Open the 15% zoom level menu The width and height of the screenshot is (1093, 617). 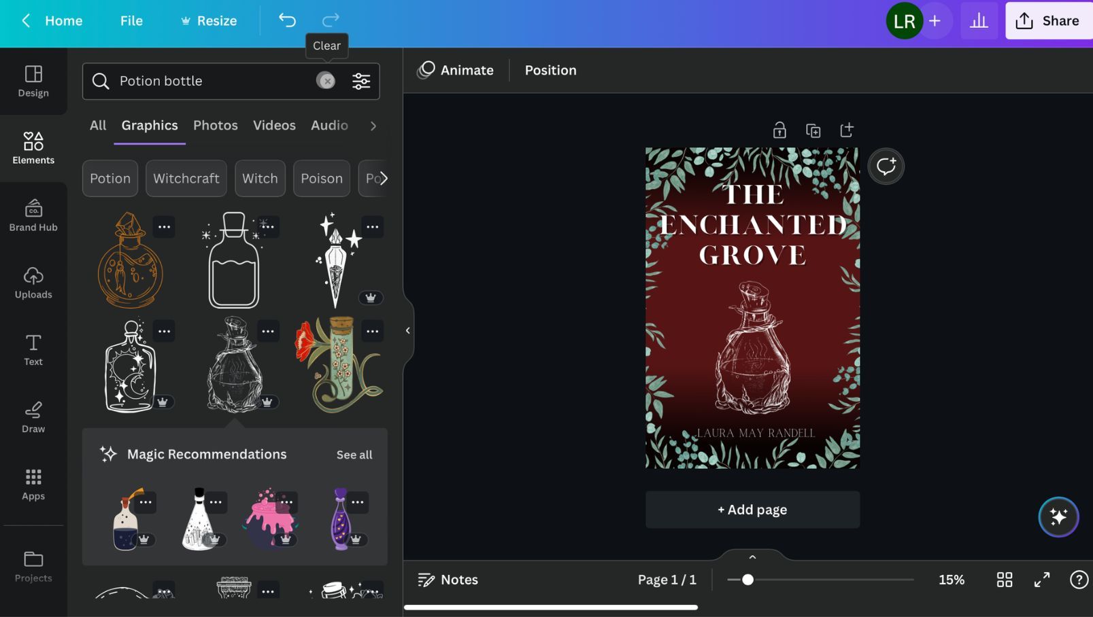tap(951, 580)
